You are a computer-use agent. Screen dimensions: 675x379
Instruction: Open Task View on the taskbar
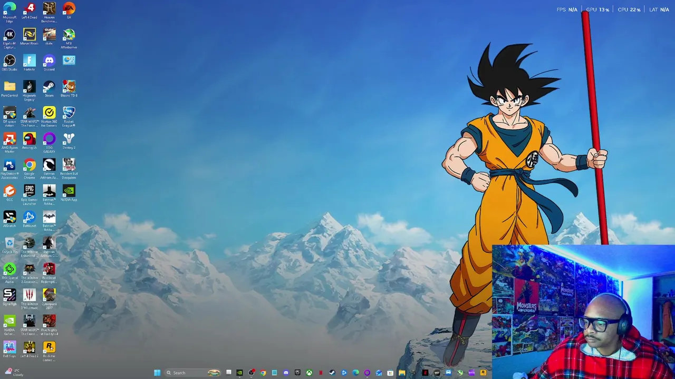point(228,373)
